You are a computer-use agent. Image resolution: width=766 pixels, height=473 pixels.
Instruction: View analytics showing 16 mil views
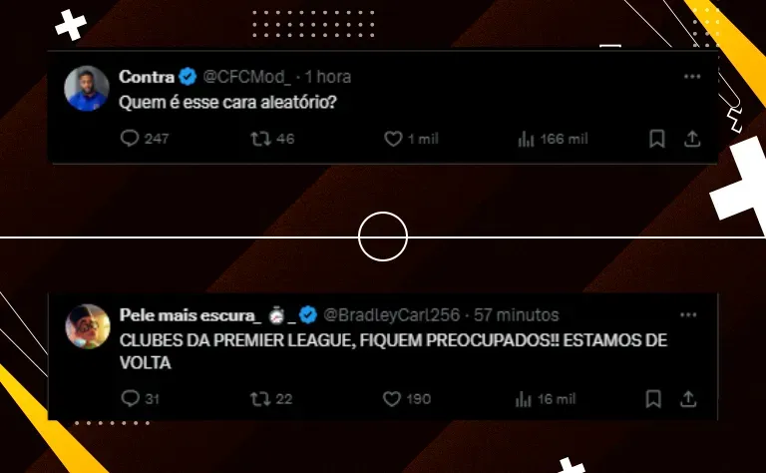[x=546, y=399]
